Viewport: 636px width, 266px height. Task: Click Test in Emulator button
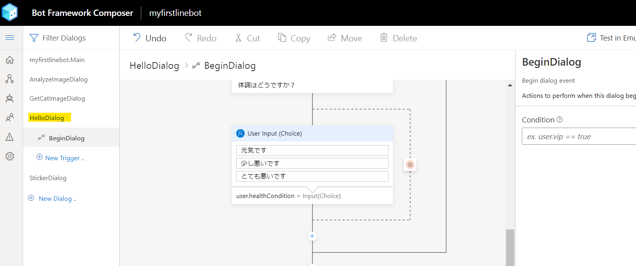612,38
